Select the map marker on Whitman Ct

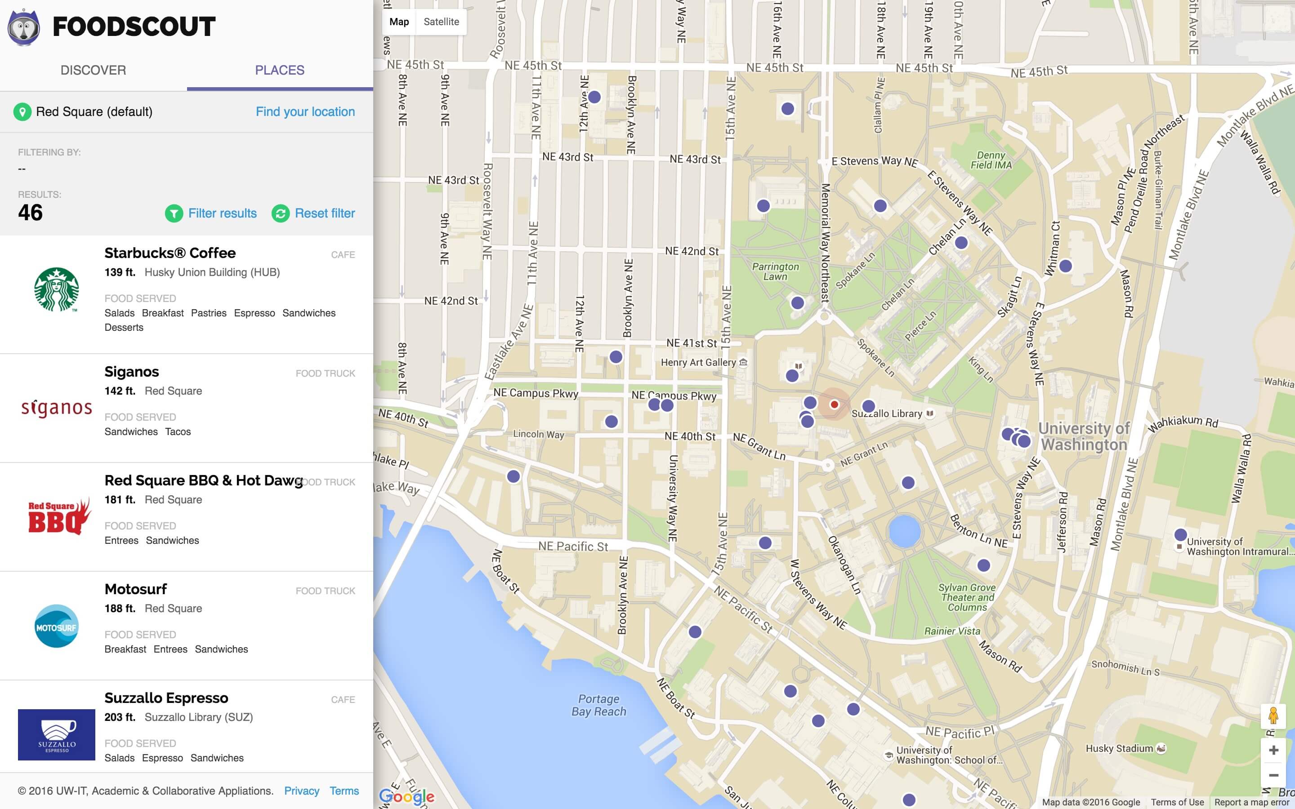tap(1065, 266)
